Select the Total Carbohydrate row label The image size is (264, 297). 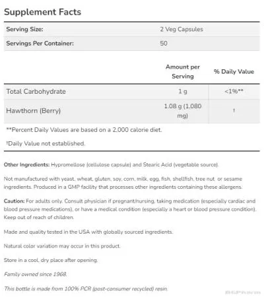click(x=36, y=91)
